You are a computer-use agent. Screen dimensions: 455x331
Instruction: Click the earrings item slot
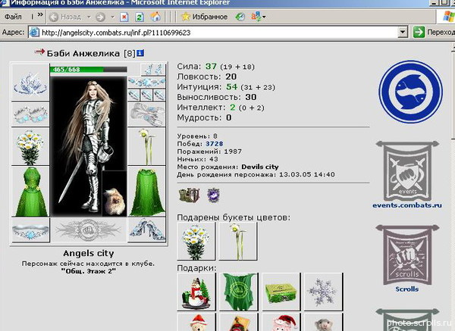tap(153, 70)
